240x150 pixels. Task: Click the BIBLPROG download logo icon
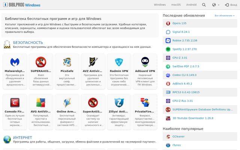point(5,5)
